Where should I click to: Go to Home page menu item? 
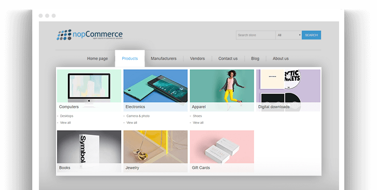97,58
